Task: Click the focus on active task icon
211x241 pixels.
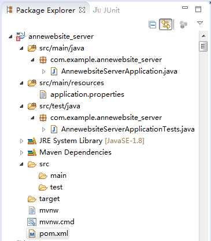Action: (x=183, y=24)
